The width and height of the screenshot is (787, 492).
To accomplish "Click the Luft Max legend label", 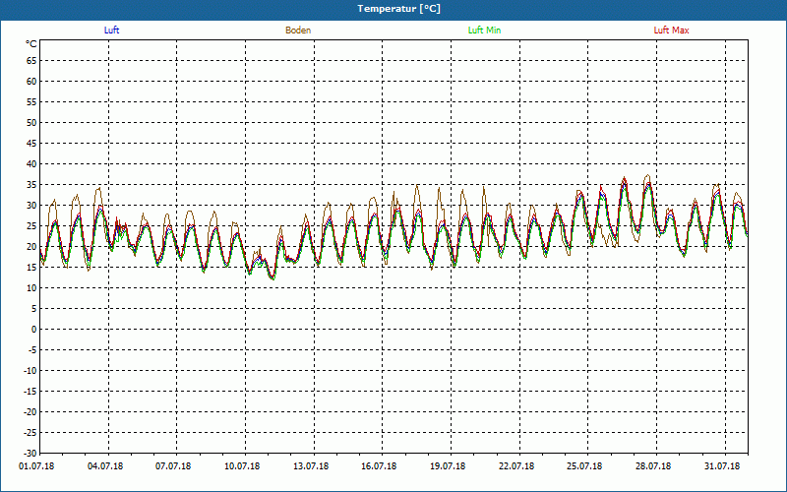I will [671, 31].
